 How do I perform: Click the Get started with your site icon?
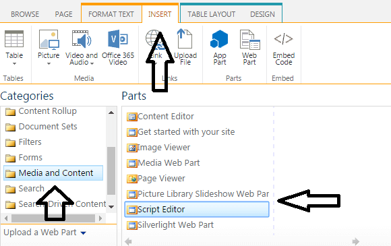click(x=131, y=132)
